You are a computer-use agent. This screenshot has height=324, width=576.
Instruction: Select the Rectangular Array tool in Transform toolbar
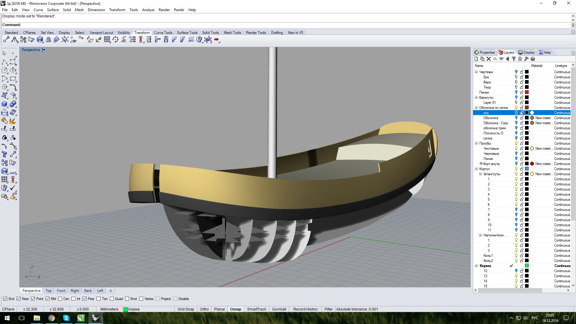(x=107, y=40)
